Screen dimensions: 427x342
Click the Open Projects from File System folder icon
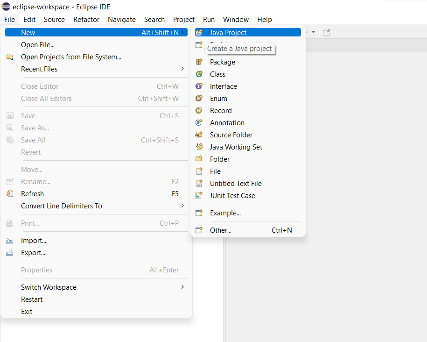(x=10, y=57)
